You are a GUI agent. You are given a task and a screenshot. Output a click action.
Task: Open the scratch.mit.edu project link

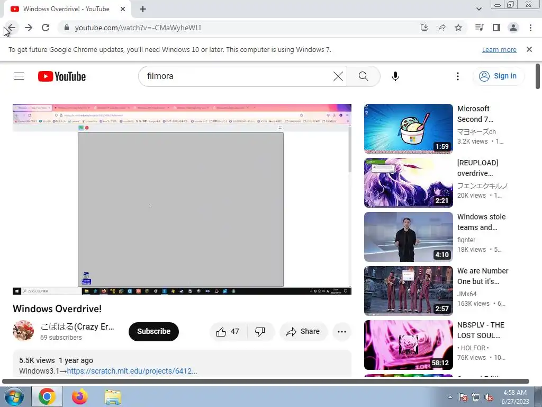[132, 371]
